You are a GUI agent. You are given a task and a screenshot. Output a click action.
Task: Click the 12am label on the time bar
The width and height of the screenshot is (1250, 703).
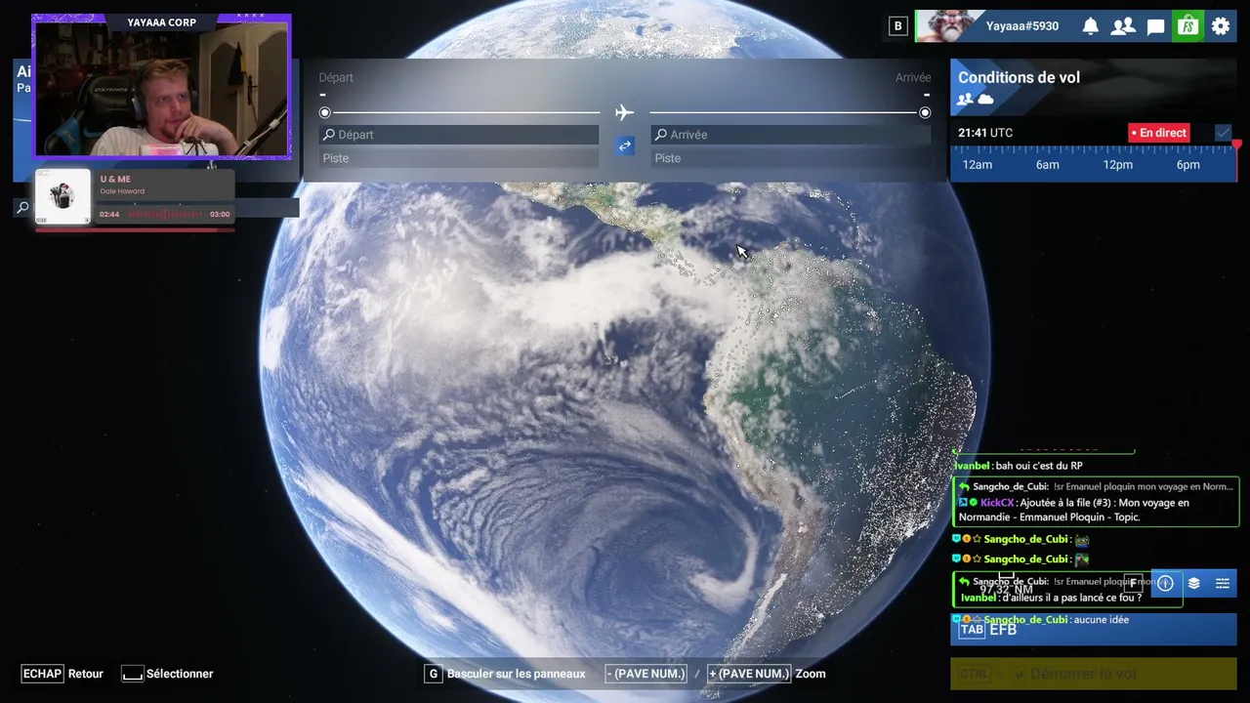tap(978, 165)
